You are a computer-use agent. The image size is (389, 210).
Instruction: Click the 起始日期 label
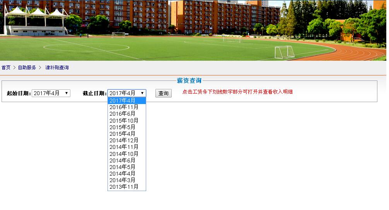pos(19,93)
